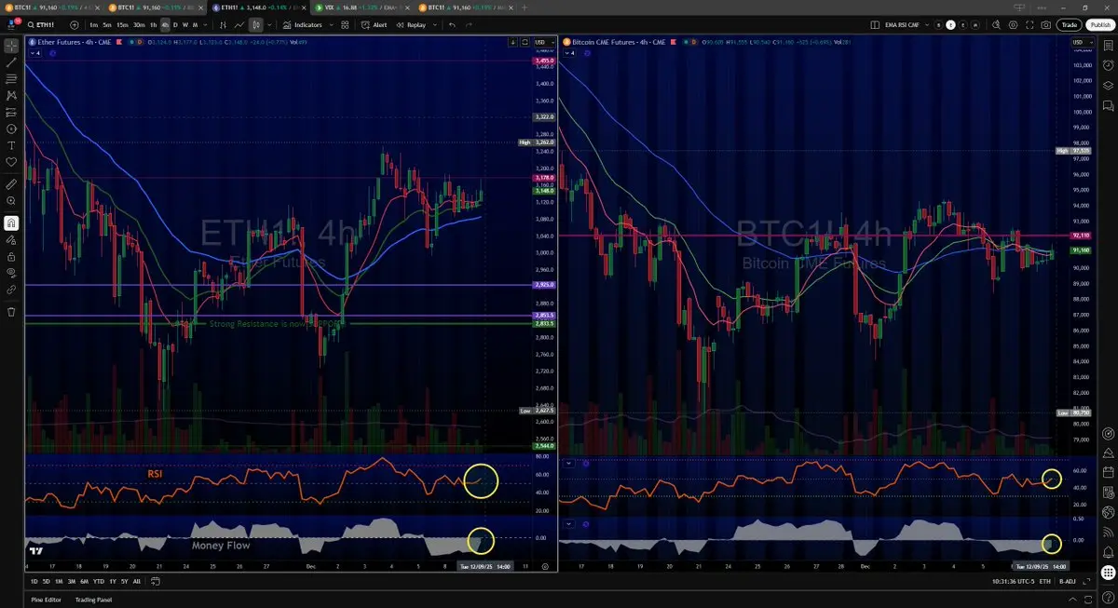Select the 4h timeframe
1118x608 pixels.
coord(165,25)
